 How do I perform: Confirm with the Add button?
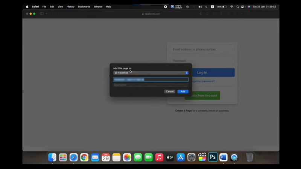[183, 91]
